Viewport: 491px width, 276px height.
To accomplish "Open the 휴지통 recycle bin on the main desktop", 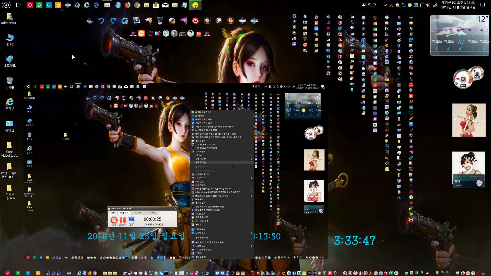I will 10,83.
